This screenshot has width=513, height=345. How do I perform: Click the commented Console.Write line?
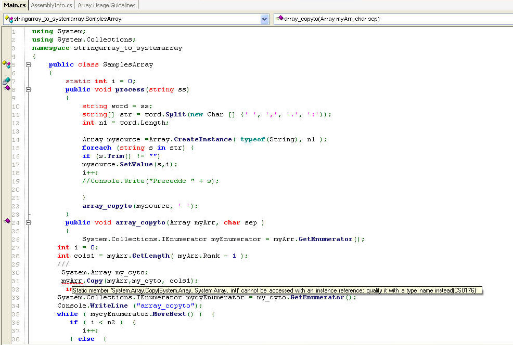tap(150, 181)
